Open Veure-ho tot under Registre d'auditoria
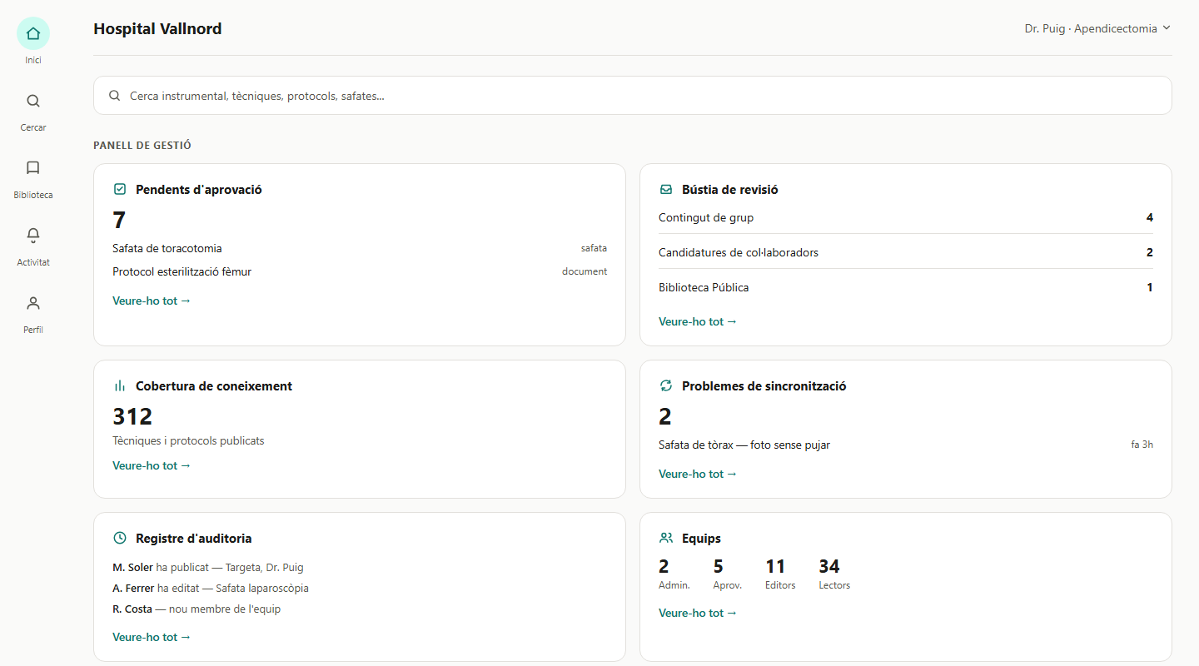This screenshot has width=1199, height=666. click(152, 637)
